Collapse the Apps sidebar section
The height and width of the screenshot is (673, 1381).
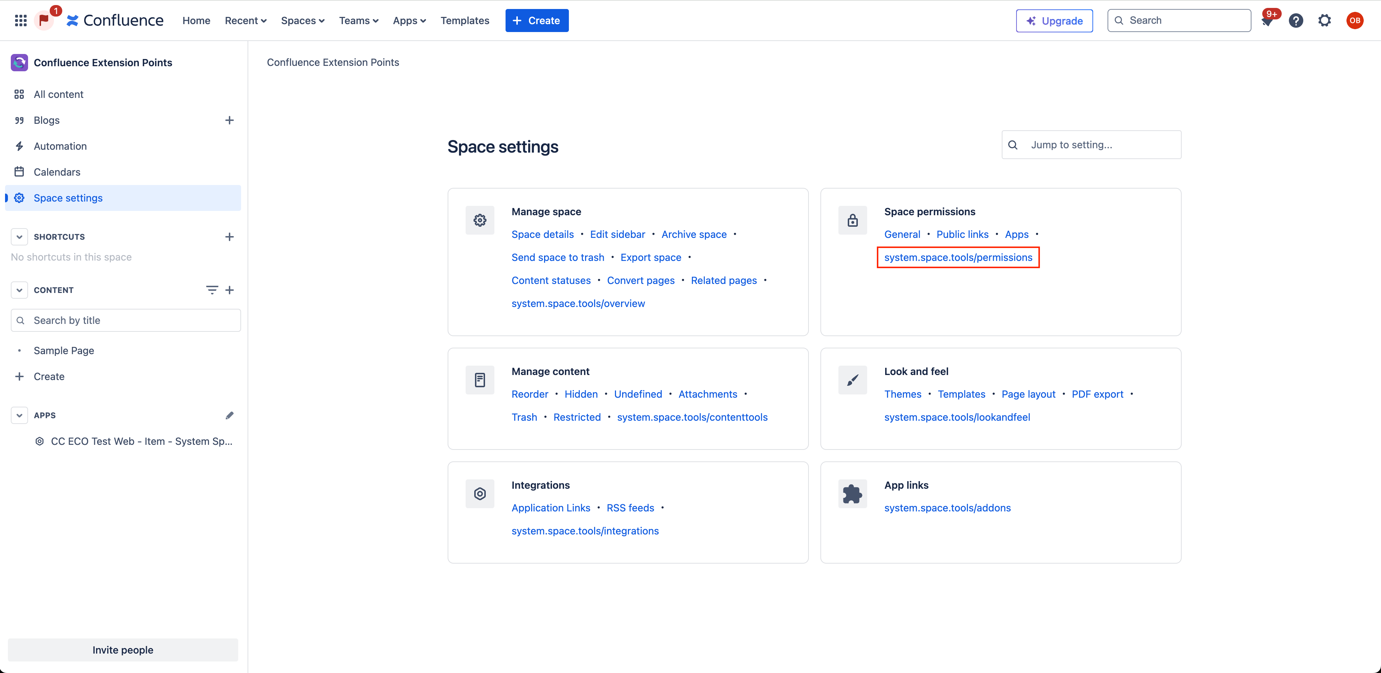[x=19, y=416]
